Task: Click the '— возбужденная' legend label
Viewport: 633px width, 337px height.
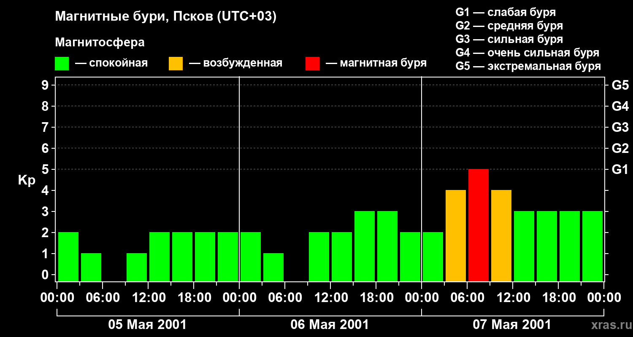Action: (235, 63)
